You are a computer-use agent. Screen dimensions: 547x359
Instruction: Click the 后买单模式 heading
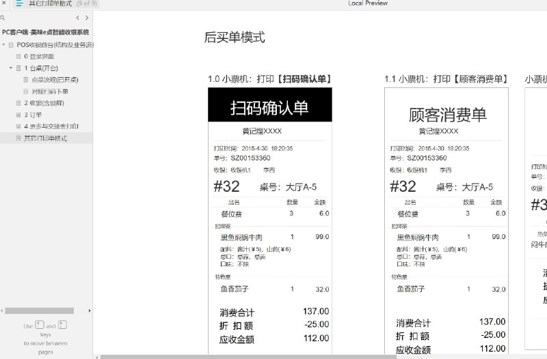235,38
